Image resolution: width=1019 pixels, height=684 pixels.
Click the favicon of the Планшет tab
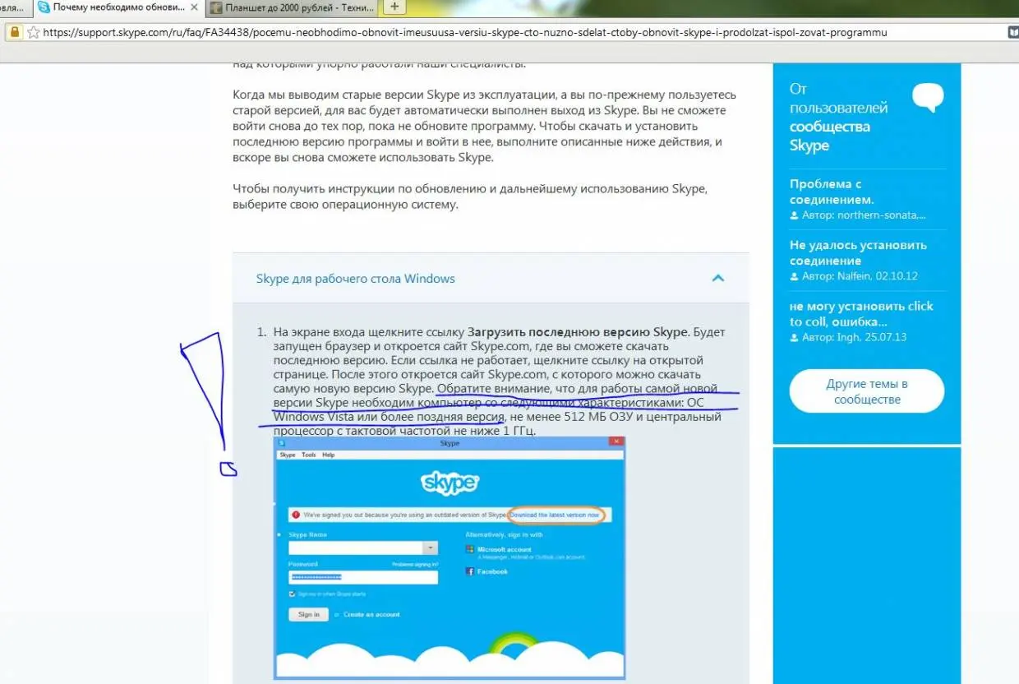[x=216, y=7]
